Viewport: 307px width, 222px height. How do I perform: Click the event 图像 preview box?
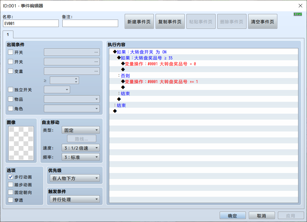(21, 143)
